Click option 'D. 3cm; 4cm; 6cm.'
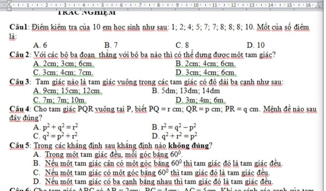The width and height of the screenshot is (326, 191). coord(206,73)
